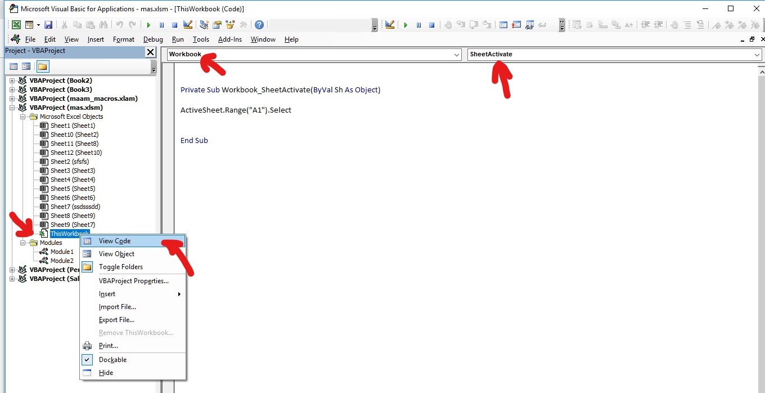The image size is (765, 393).
Task: Choose Export File... in context menu
Action: [x=133, y=320]
